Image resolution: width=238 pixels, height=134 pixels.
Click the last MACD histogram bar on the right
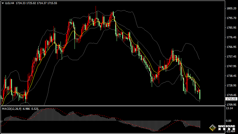pos(200,124)
